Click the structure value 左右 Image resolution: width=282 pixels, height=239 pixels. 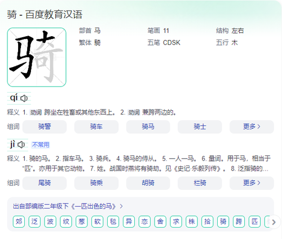click(x=237, y=31)
